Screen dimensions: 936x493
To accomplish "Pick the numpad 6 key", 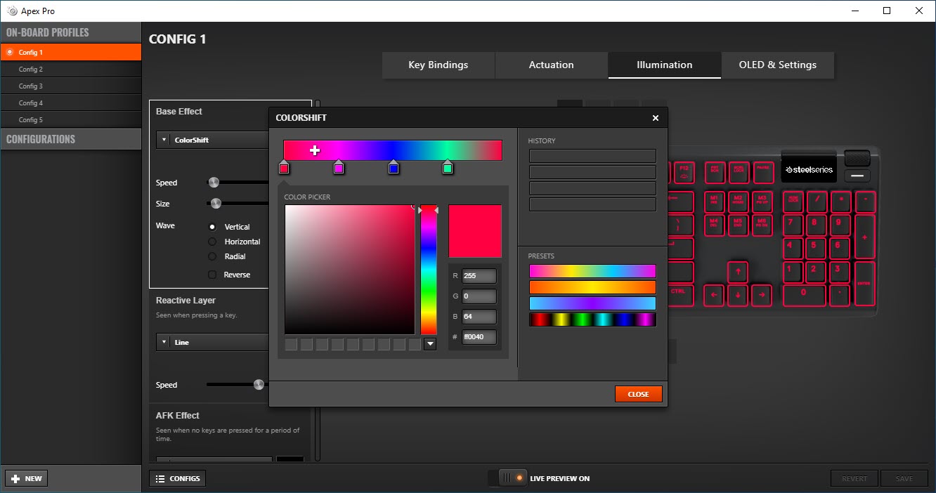I will pyautogui.click(x=840, y=248).
